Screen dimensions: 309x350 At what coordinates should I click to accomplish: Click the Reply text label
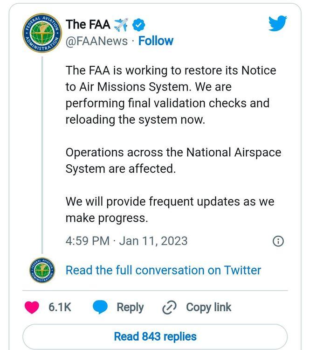130,307
